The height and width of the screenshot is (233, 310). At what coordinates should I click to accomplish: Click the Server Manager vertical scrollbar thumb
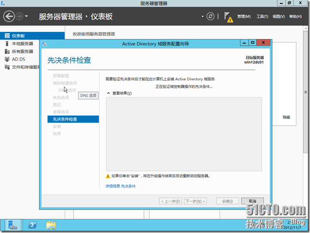pos(306,92)
